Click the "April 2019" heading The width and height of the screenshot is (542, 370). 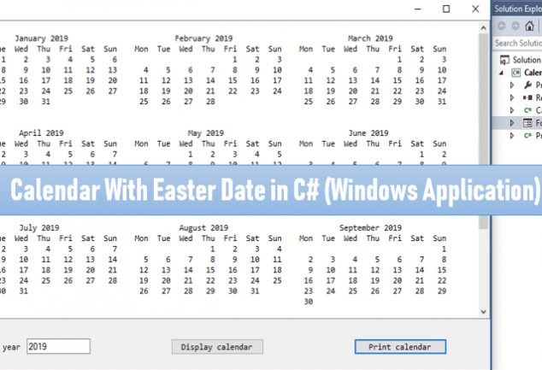(x=41, y=133)
